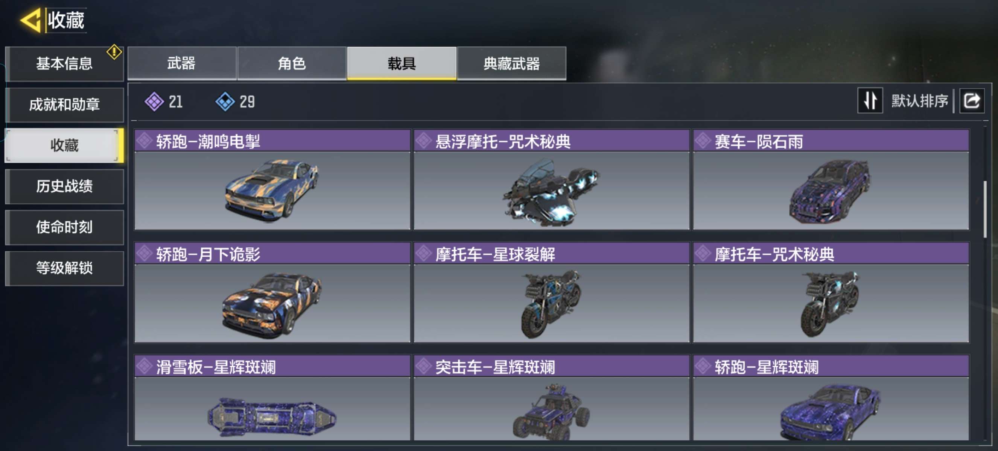Click the blue diamond rarity icon showing 29
The image size is (998, 451).
(x=225, y=102)
